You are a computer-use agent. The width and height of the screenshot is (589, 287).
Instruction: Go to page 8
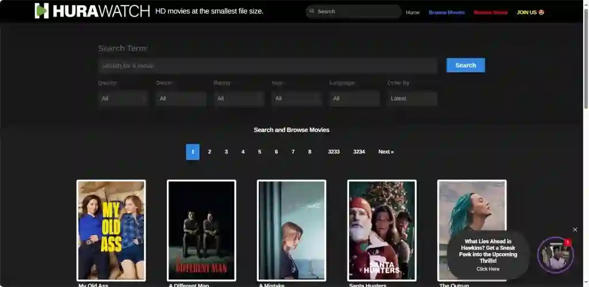tap(309, 152)
